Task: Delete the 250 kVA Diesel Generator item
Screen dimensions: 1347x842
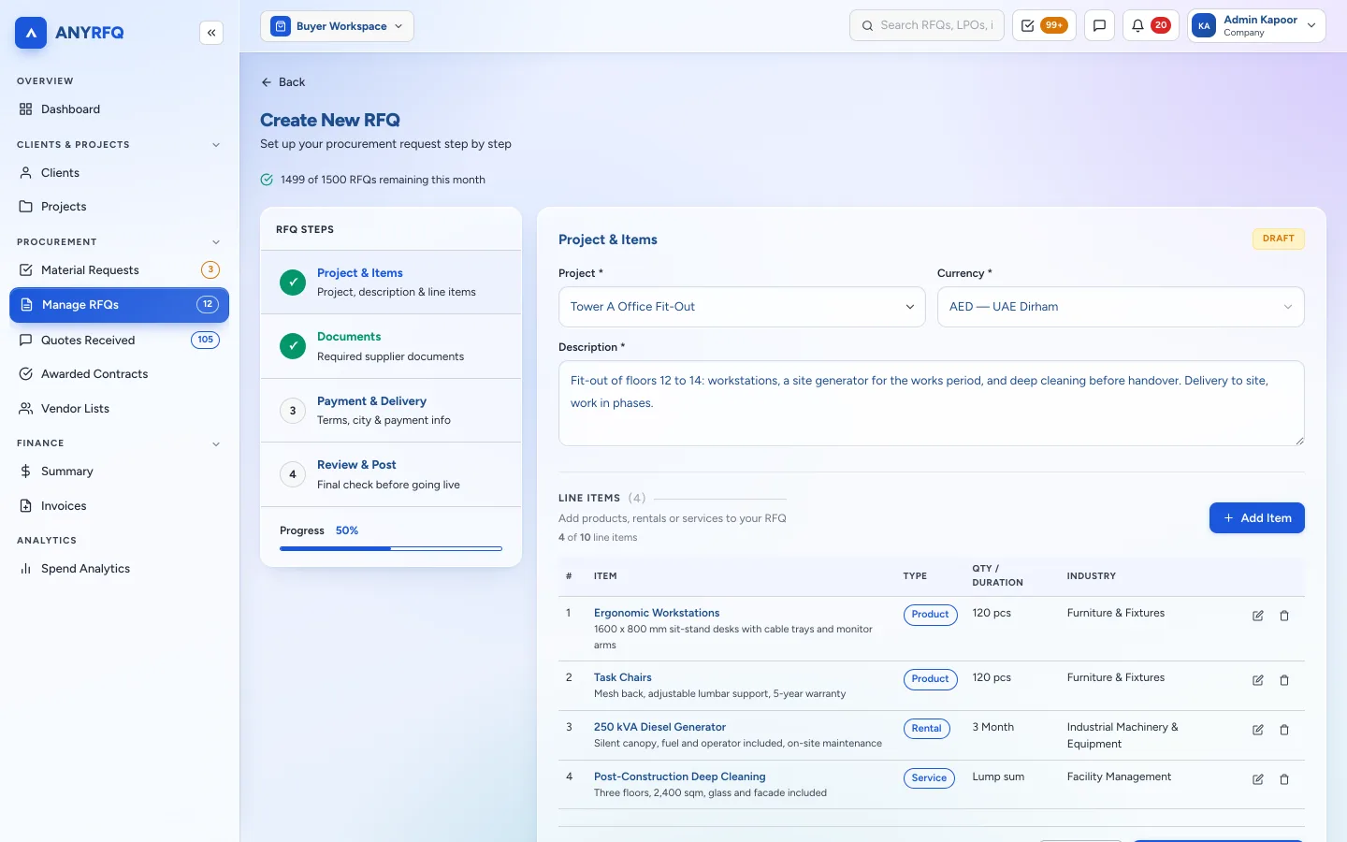Action: click(x=1284, y=730)
